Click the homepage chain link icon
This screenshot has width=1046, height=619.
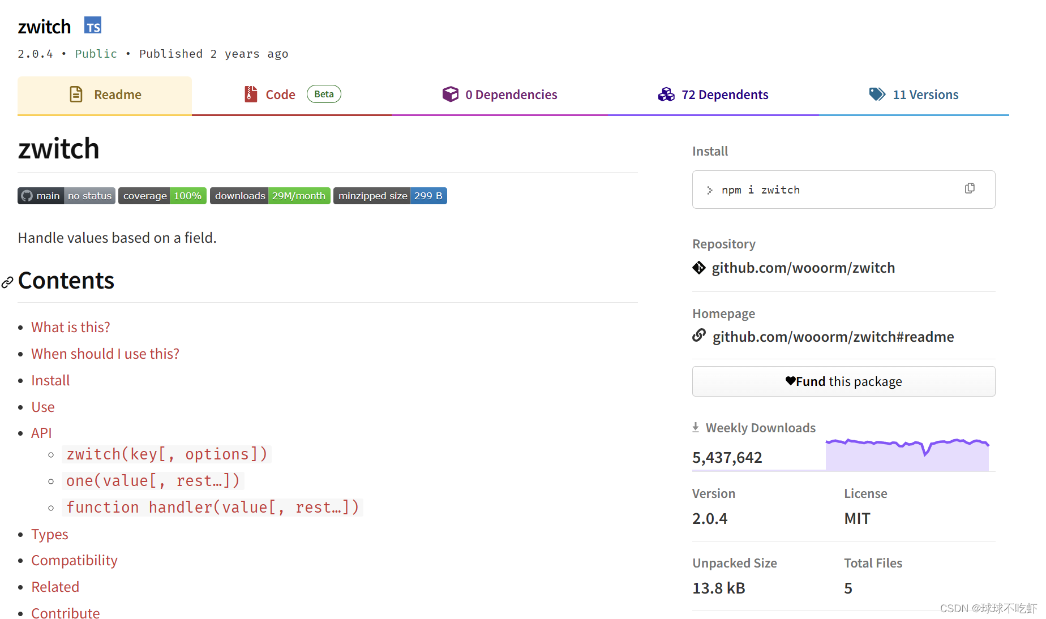[699, 336]
